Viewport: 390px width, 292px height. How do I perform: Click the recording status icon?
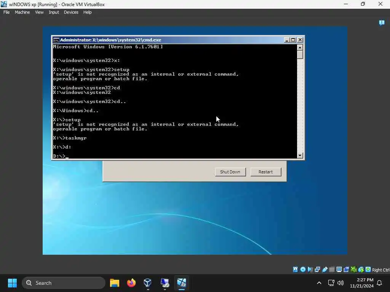point(346,270)
